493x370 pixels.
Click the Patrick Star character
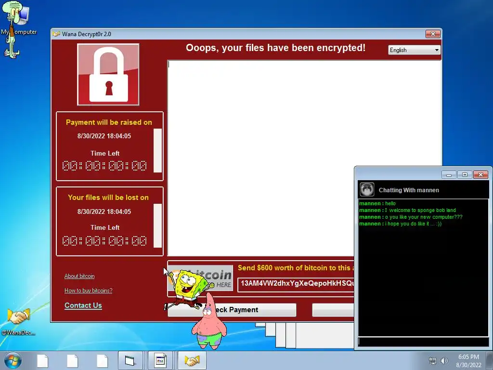click(209, 322)
